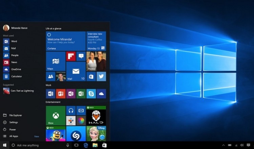
Task: Open the calendar tile showing Monday 13
Action: point(96,41)
